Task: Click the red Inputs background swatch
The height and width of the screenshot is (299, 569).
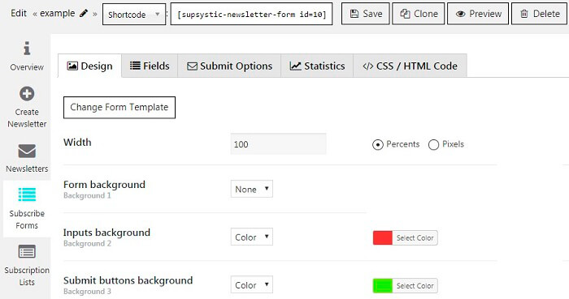Action: pos(383,238)
